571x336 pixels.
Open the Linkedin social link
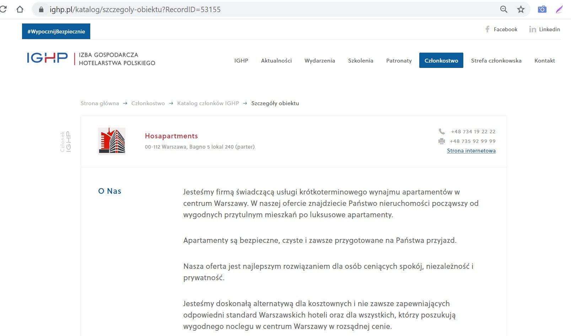tap(544, 30)
